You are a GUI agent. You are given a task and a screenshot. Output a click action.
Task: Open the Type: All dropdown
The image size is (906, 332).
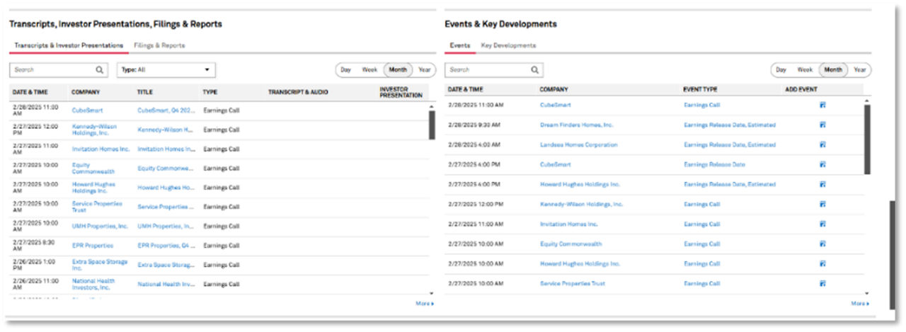166,70
